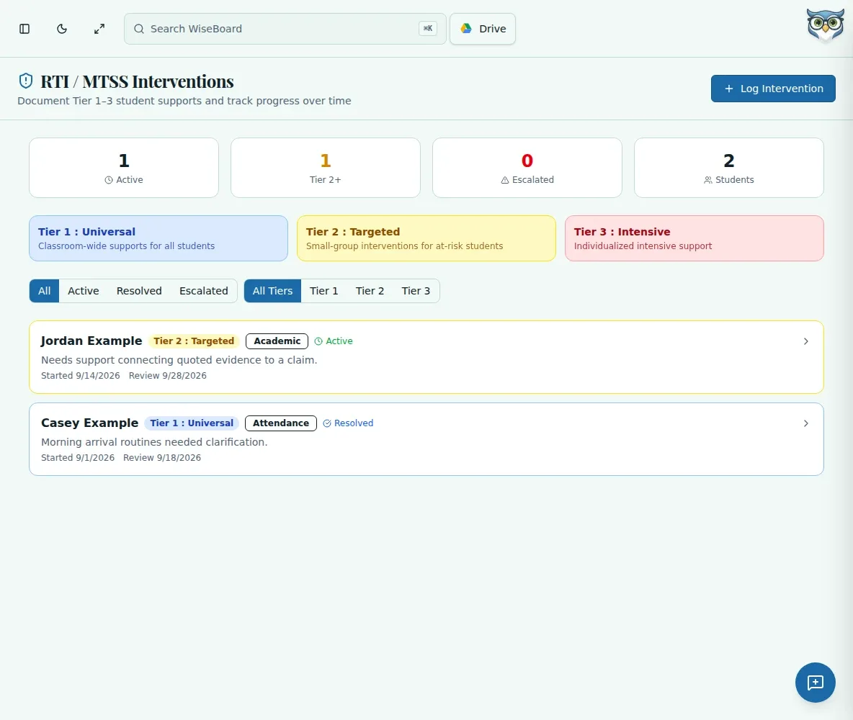
Task: Click the green Active status on Jordan's card
Action: click(x=334, y=341)
